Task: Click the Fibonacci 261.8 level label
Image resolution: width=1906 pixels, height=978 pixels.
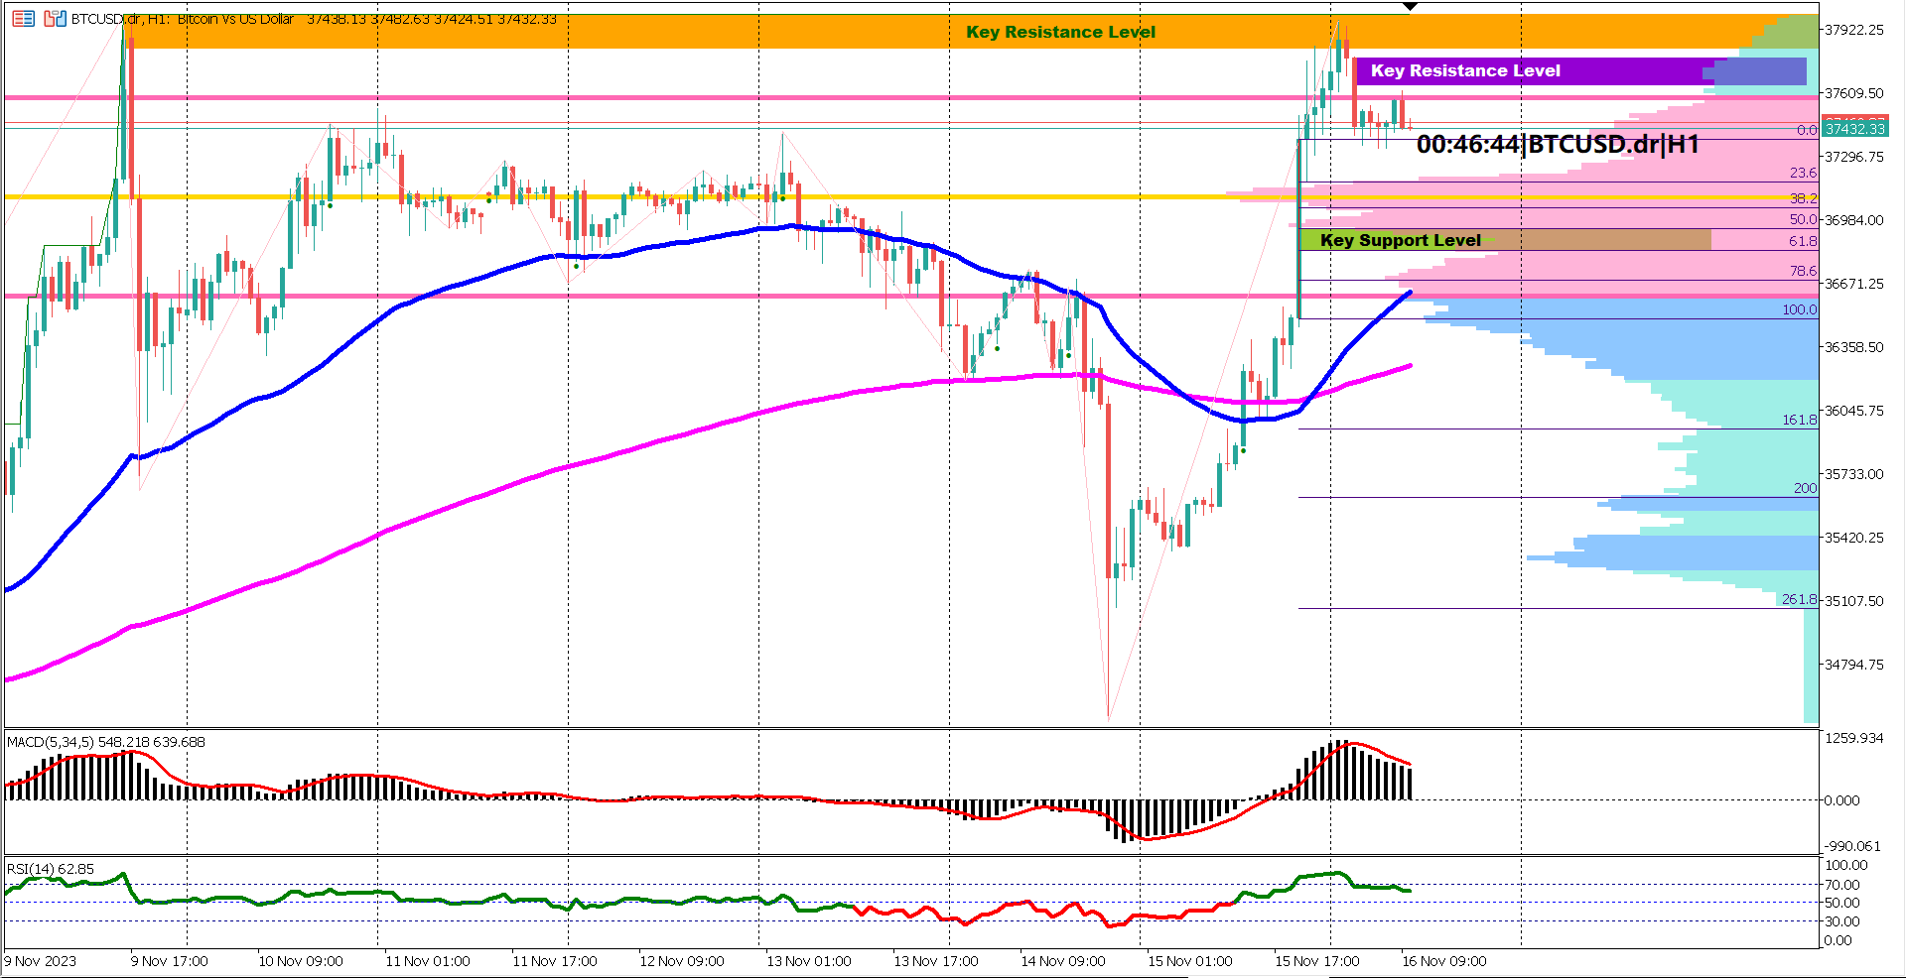Action: (1798, 599)
